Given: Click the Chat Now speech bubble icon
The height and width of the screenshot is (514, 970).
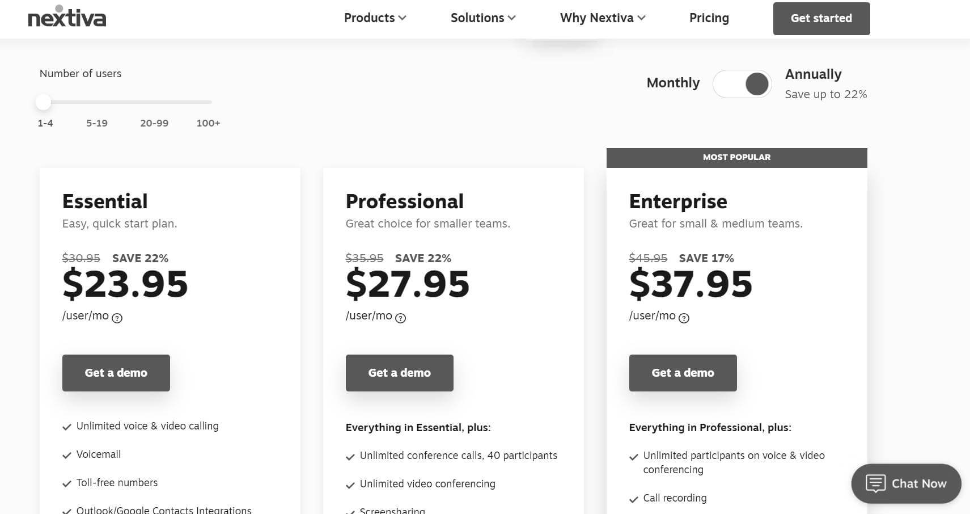Looking at the screenshot, I should tap(875, 483).
